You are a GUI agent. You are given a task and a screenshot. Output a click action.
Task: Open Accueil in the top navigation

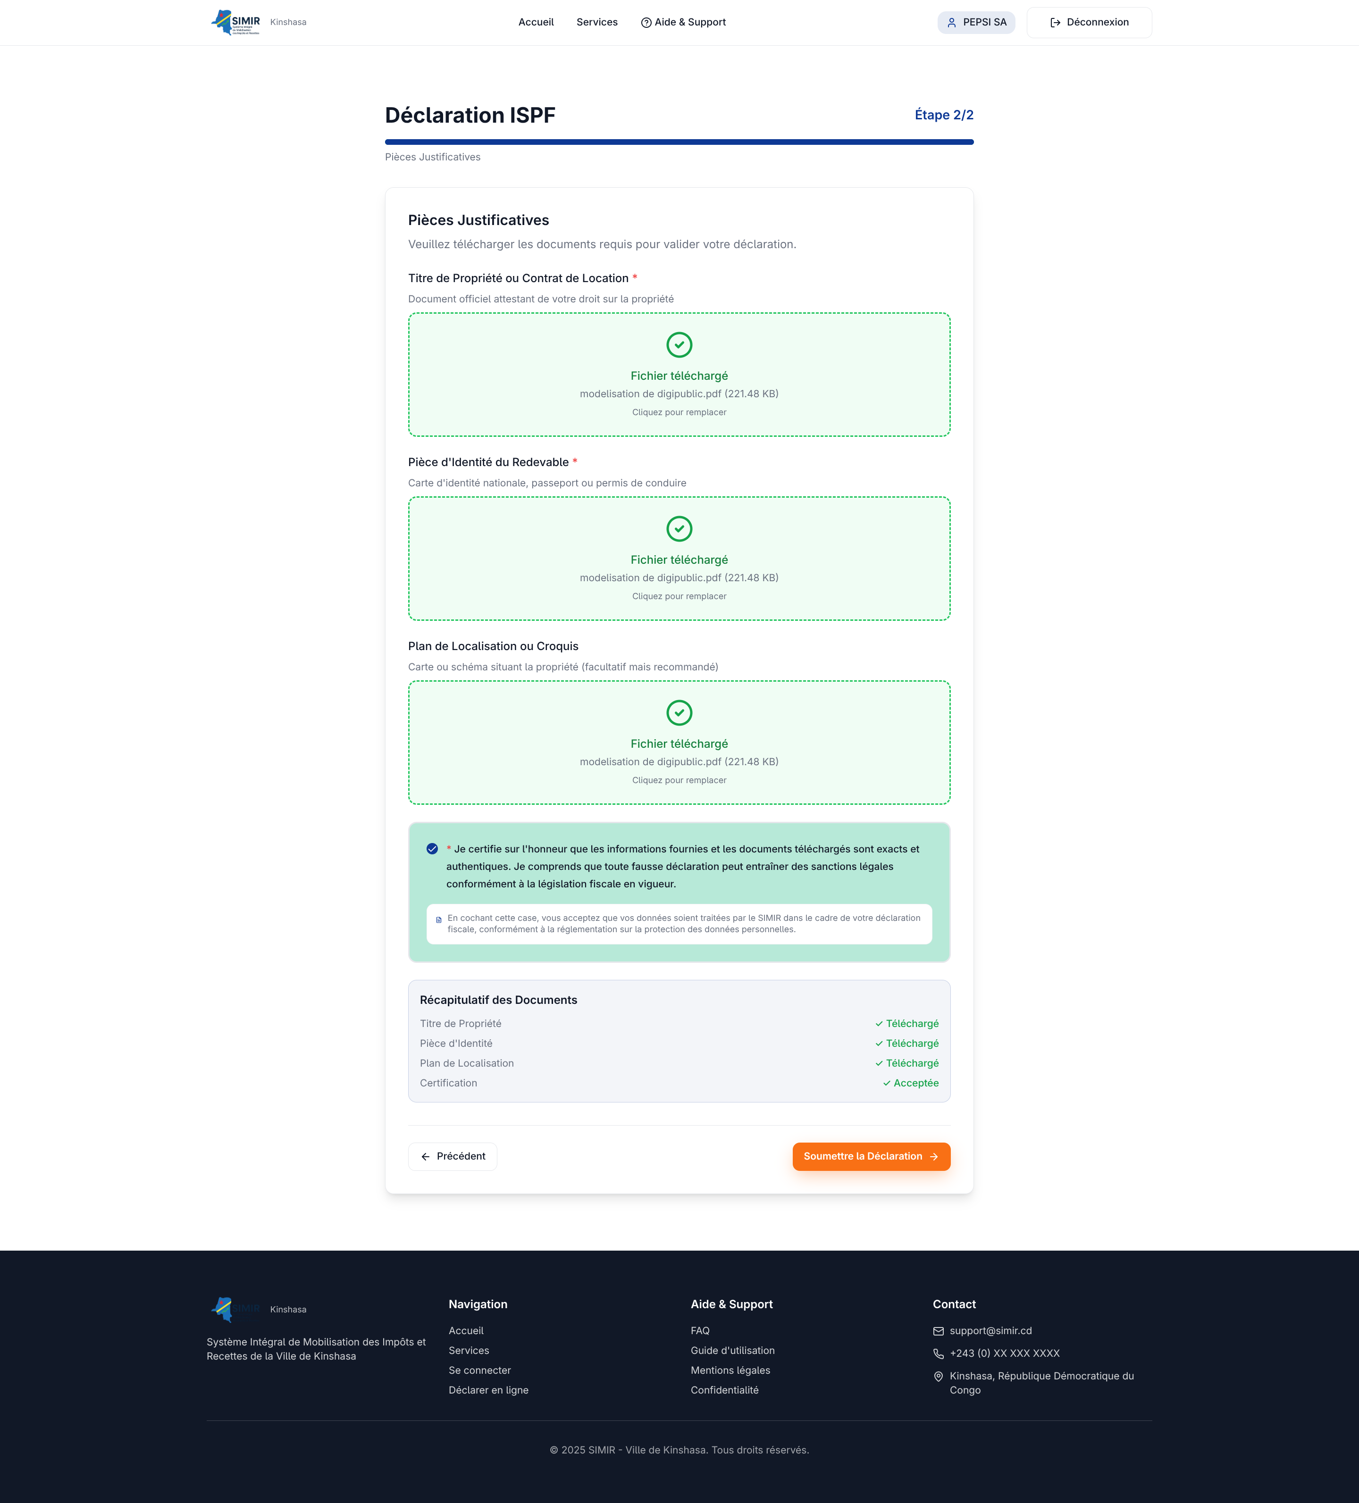tap(536, 22)
